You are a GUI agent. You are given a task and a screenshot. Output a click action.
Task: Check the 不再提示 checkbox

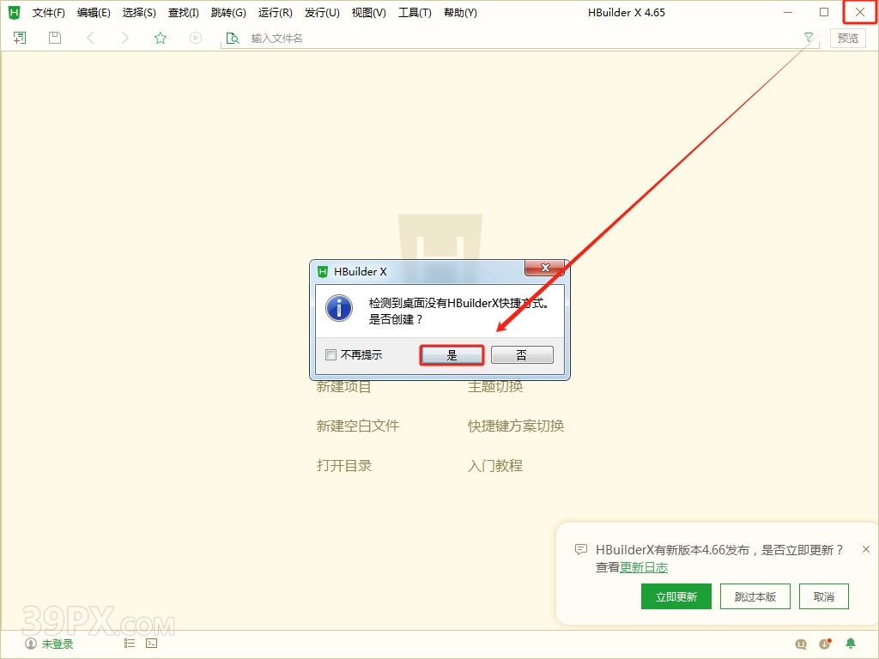331,354
